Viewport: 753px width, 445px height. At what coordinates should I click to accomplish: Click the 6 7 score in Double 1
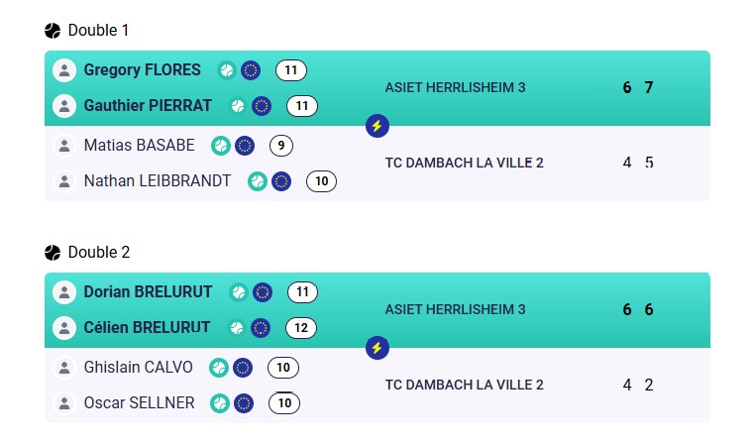coord(638,88)
